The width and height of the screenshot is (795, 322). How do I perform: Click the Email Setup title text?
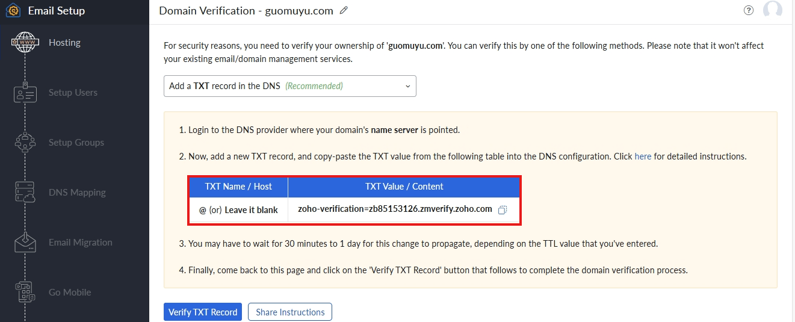[x=57, y=11]
